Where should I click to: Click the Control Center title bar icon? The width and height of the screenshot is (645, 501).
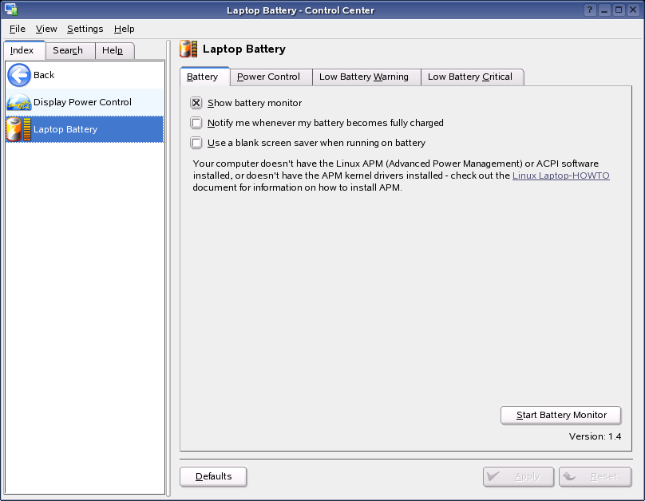[11, 10]
